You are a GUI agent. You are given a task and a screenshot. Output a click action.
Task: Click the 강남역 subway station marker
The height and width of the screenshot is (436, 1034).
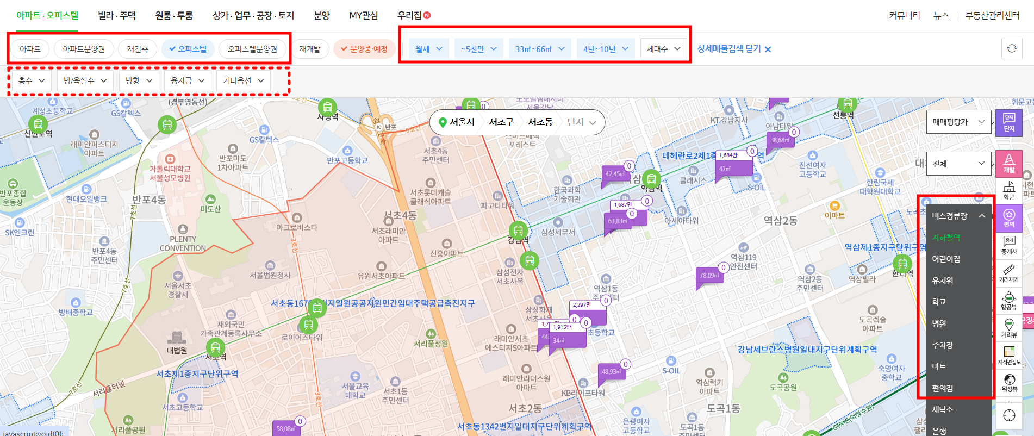518,231
